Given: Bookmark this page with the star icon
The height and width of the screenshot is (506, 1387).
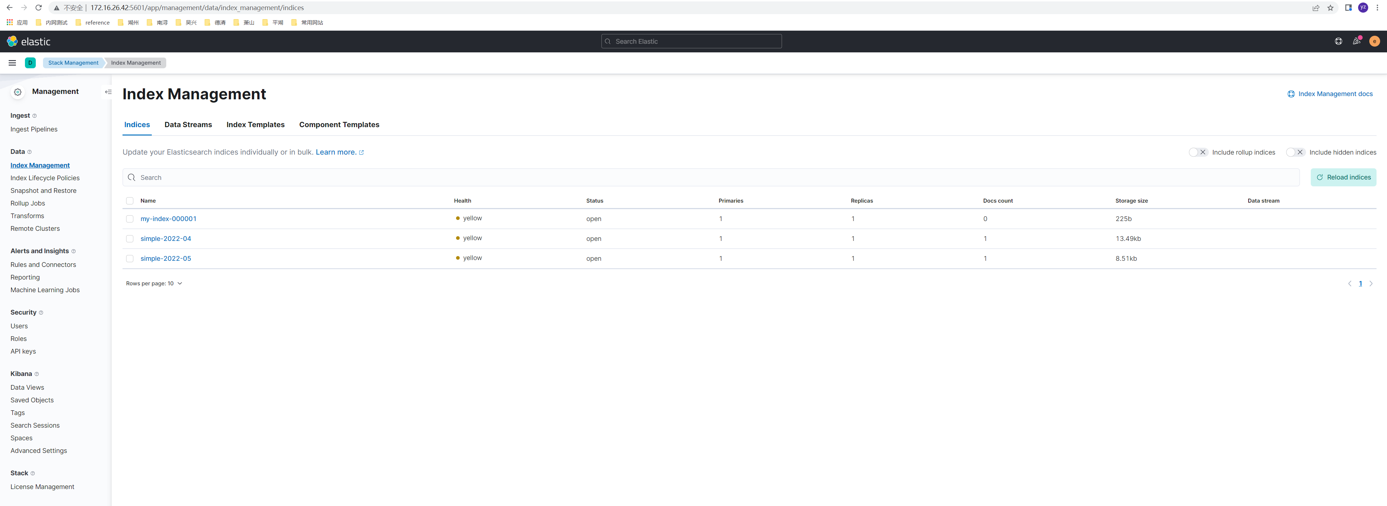Looking at the screenshot, I should tap(1331, 8).
